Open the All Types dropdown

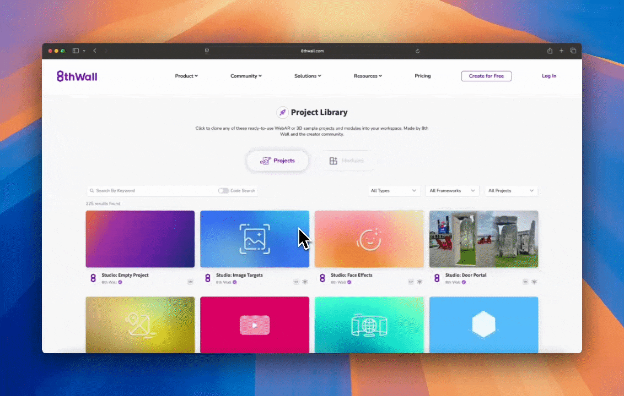coord(394,191)
